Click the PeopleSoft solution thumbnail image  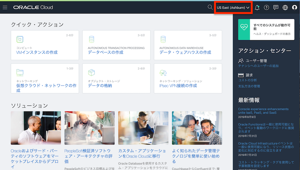click(88, 128)
